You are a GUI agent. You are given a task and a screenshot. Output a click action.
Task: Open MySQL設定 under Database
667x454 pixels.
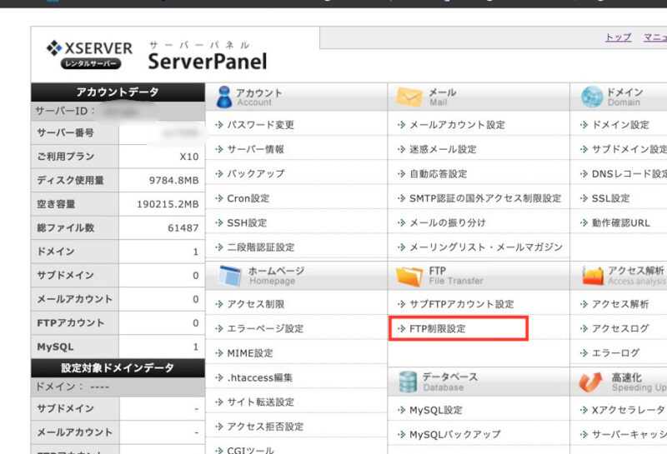click(x=435, y=411)
